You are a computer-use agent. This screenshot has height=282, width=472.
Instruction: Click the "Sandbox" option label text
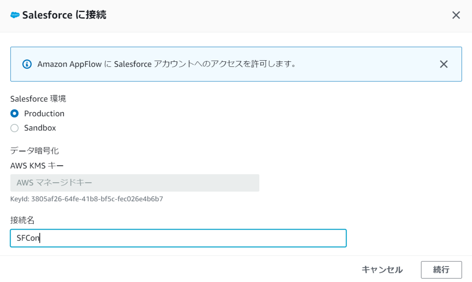(40, 128)
